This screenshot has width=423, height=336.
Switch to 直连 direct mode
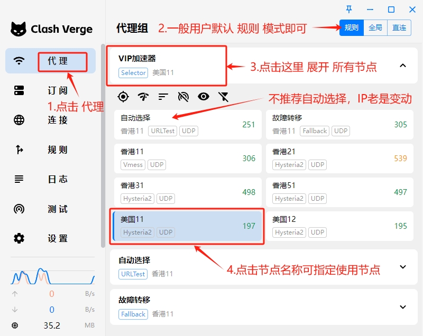[x=399, y=27]
